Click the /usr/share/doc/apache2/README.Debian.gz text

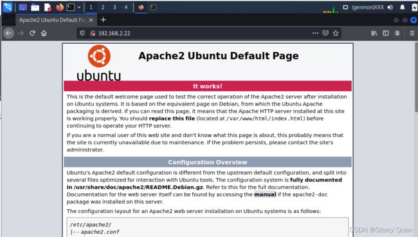point(138,187)
